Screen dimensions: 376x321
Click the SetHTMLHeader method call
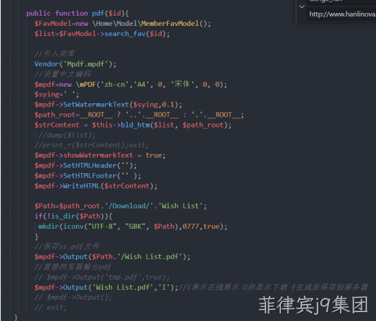[90, 166]
